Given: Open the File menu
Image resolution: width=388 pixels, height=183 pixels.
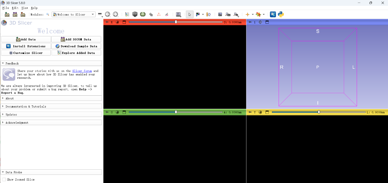Looking at the screenshot, I should tap(5, 8).
